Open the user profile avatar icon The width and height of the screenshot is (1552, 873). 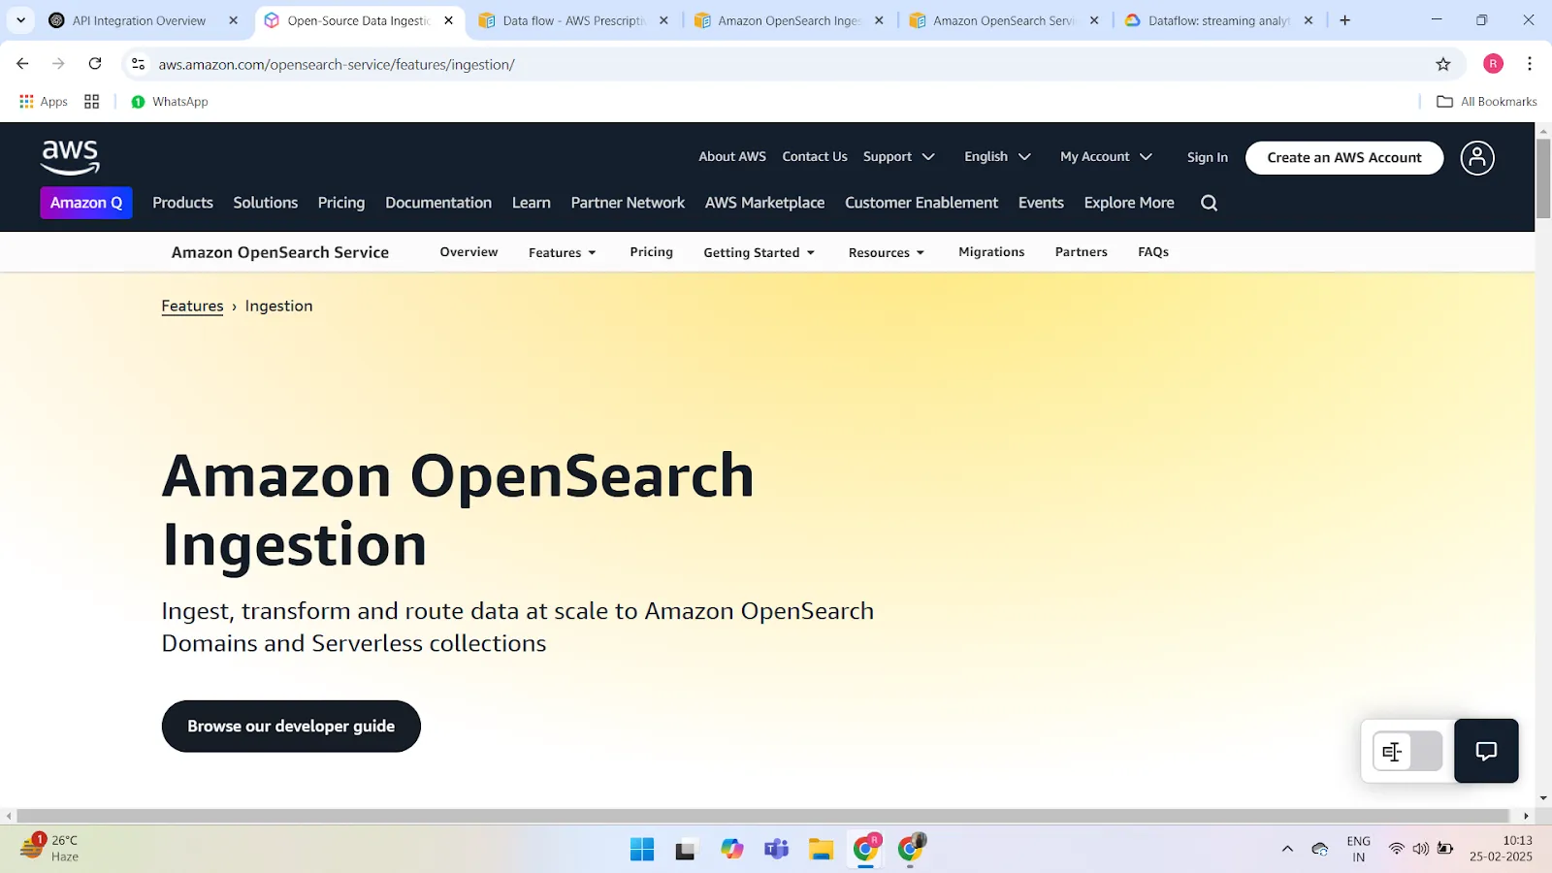click(1477, 157)
